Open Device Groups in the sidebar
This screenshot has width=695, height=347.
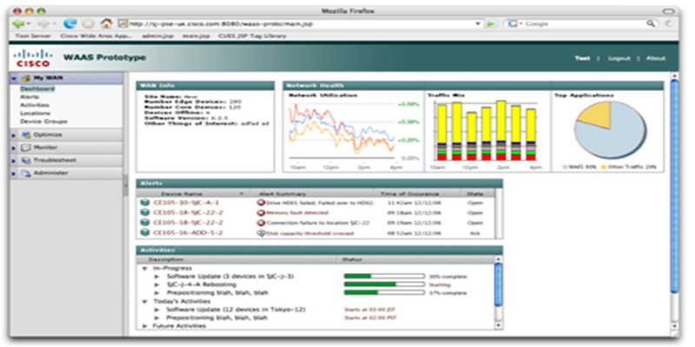pos(43,121)
